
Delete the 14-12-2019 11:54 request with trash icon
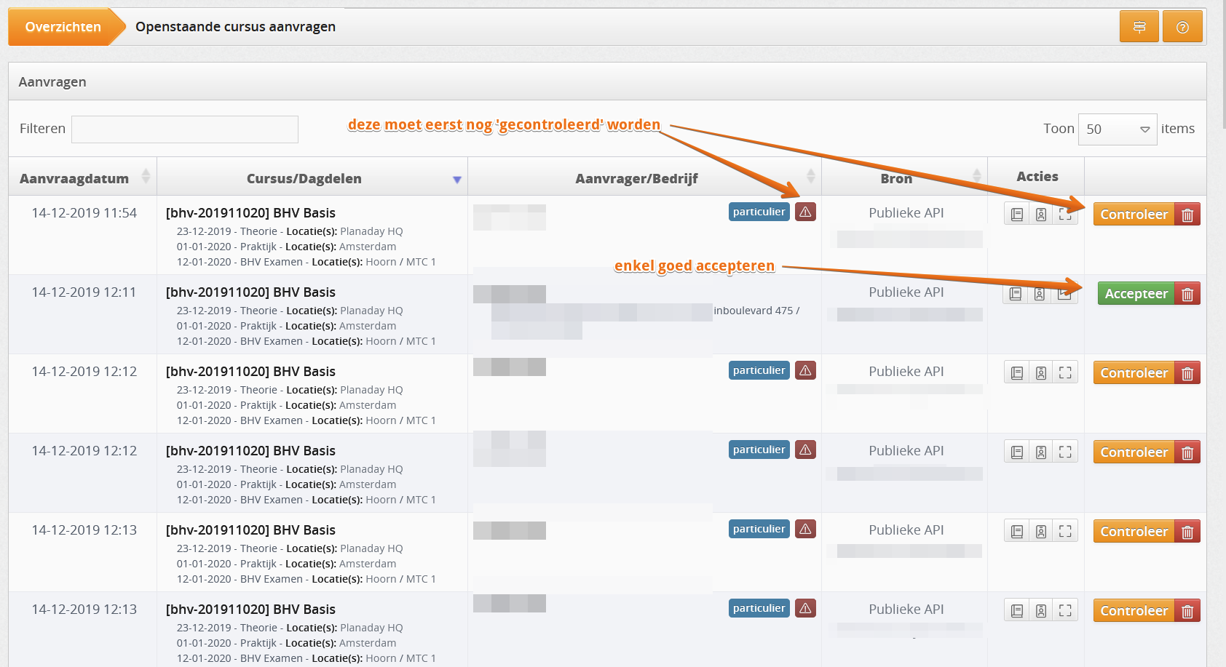[1187, 215]
